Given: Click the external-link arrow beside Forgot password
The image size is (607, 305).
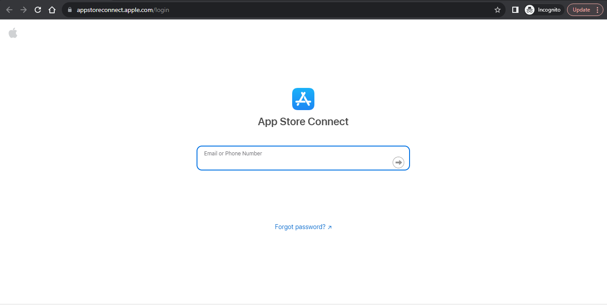Looking at the screenshot, I should point(330,227).
